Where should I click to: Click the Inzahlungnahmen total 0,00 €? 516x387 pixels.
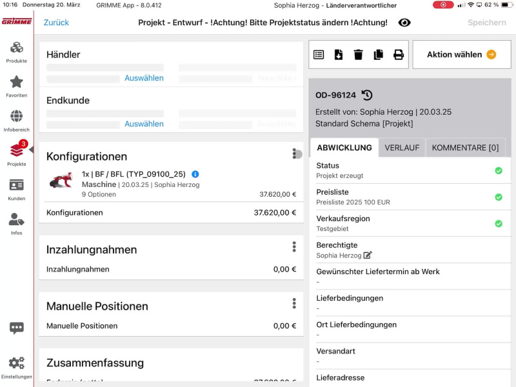(x=284, y=269)
